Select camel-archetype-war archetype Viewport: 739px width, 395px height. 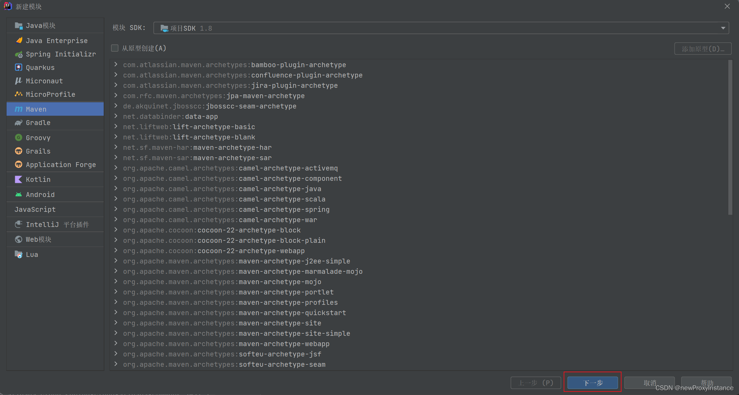[x=220, y=220]
